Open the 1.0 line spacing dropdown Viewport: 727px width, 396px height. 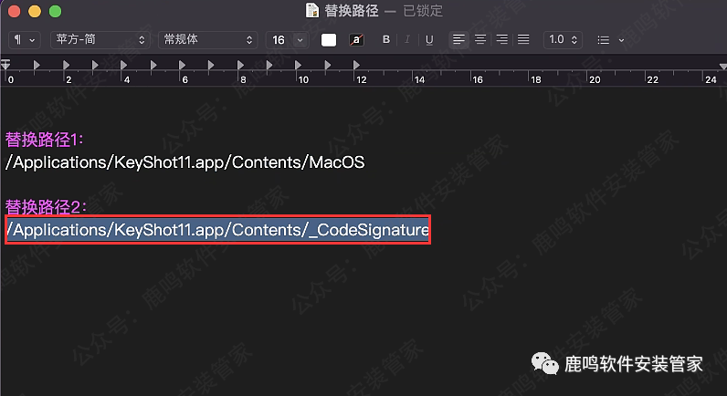point(563,40)
